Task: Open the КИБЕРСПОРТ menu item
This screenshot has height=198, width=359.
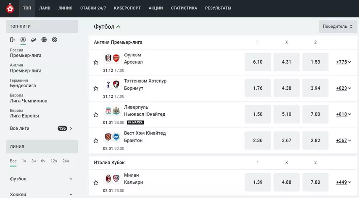Action: (127, 8)
